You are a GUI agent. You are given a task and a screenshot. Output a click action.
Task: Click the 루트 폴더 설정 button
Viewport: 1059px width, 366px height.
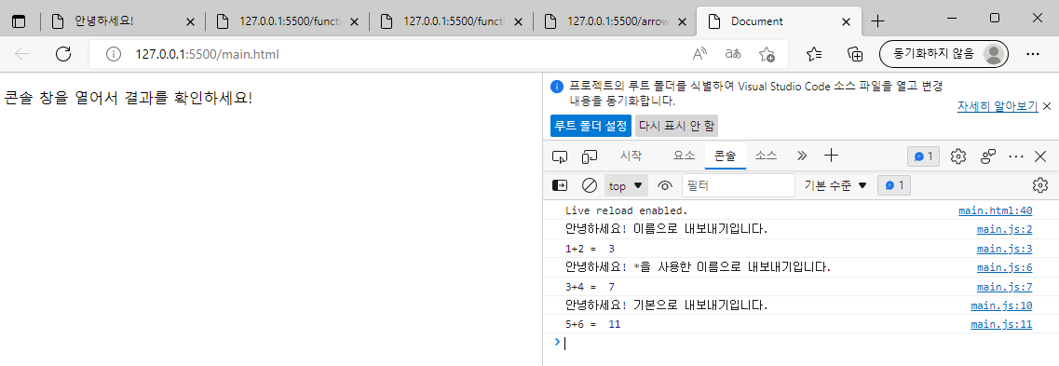591,126
